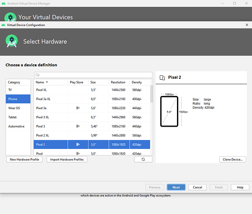Click the refresh icon button below device table
This screenshot has height=214, width=252.
pyautogui.click(x=143, y=159)
